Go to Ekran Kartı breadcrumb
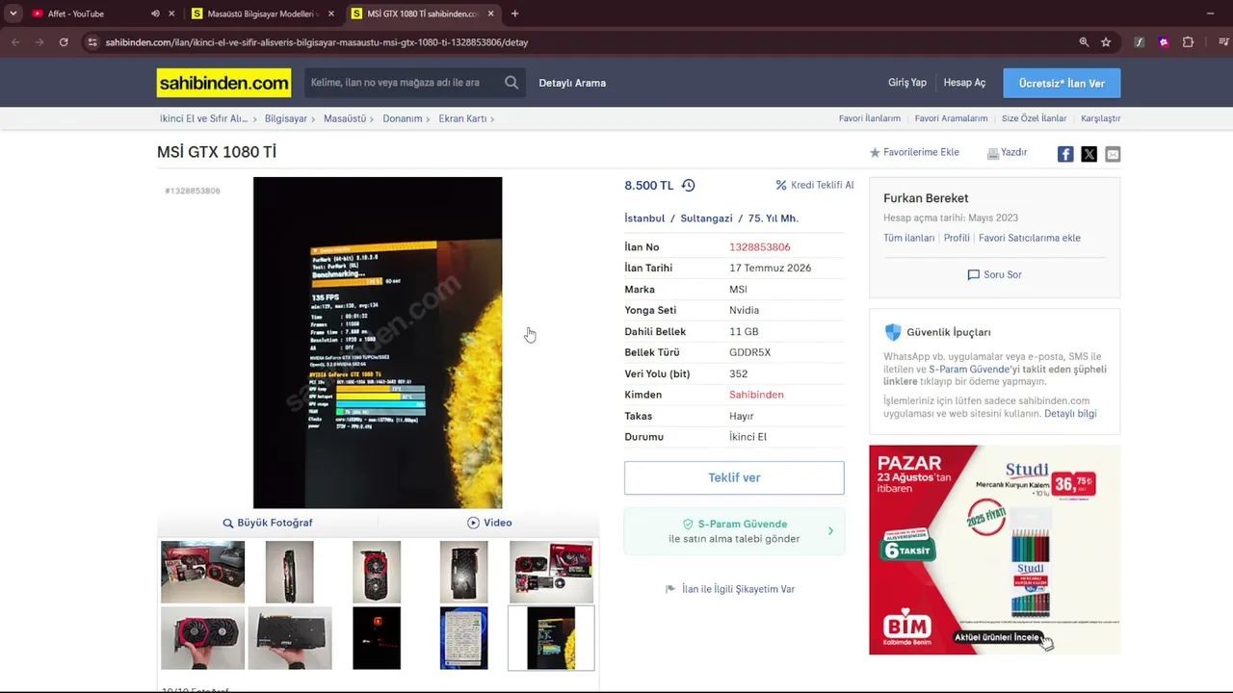The width and height of the screenshot is (1233, 693). (462, 118)
